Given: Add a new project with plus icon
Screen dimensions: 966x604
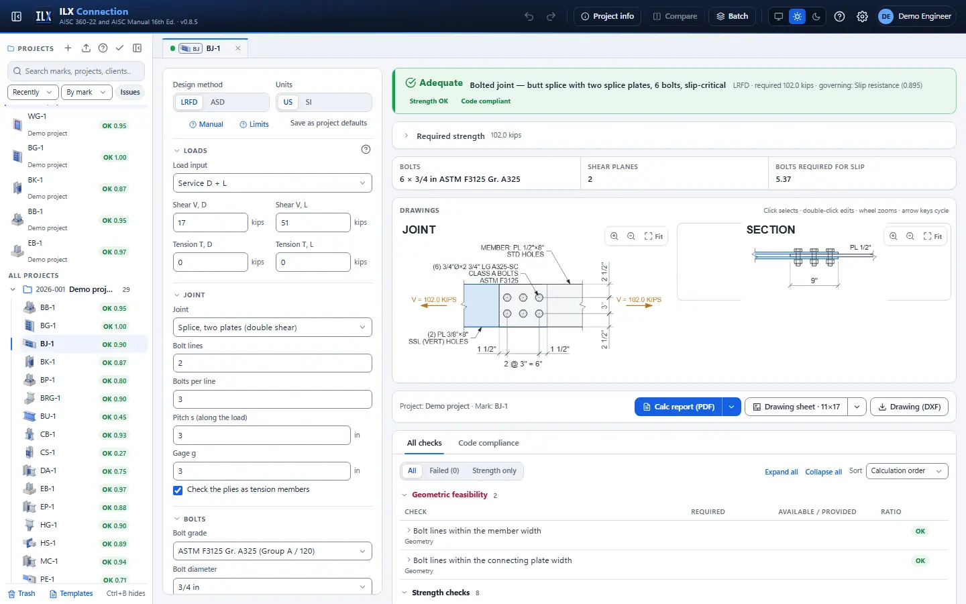Looking at the screenshot, I should click(x=68, y=48).
